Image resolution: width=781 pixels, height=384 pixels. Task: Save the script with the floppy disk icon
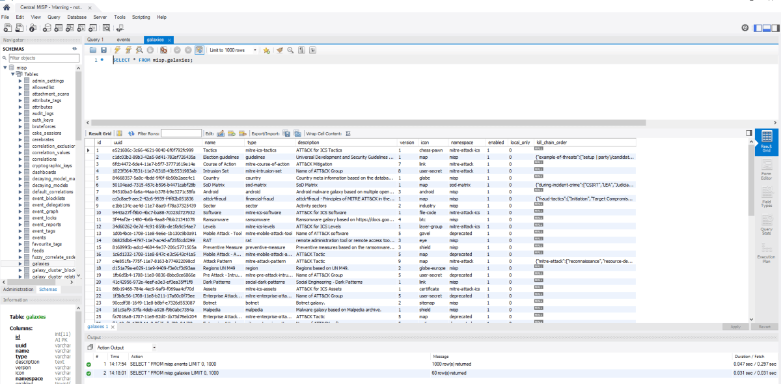point(103,50)
